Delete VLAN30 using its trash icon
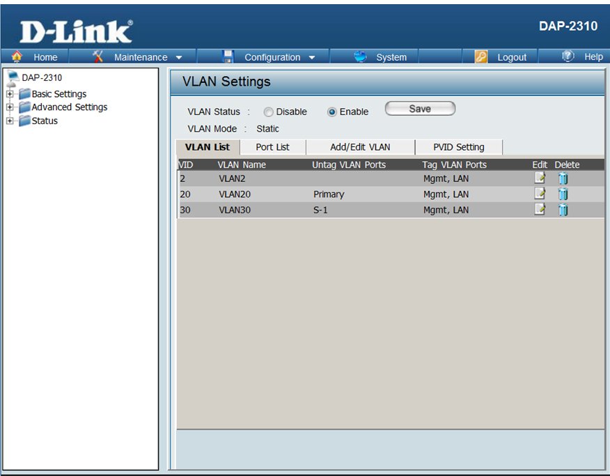 563,209
